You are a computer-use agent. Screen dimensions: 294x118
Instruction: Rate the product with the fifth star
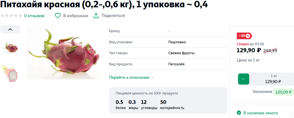(x=20, y=16)
